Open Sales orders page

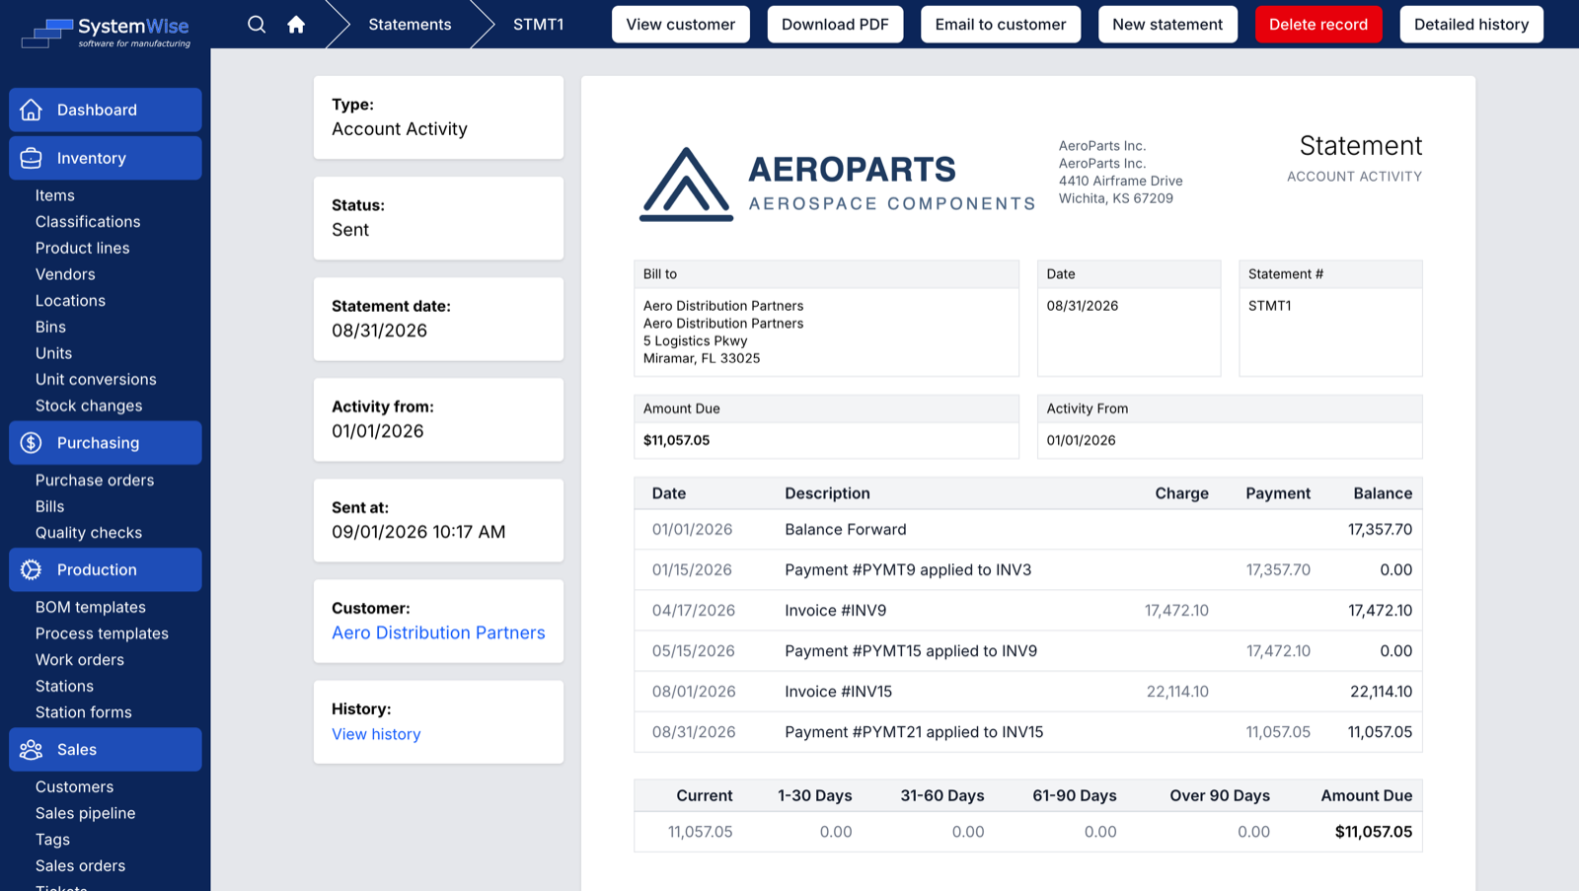click(81, 866)
